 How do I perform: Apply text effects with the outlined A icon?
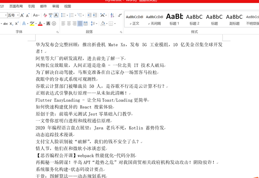24,24
